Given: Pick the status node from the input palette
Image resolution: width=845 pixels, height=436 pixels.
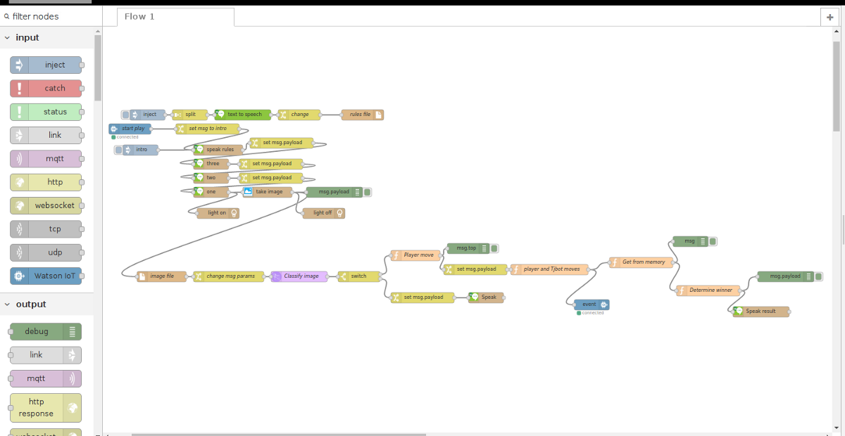Looking at the screenshot, I should click(46, 112).
